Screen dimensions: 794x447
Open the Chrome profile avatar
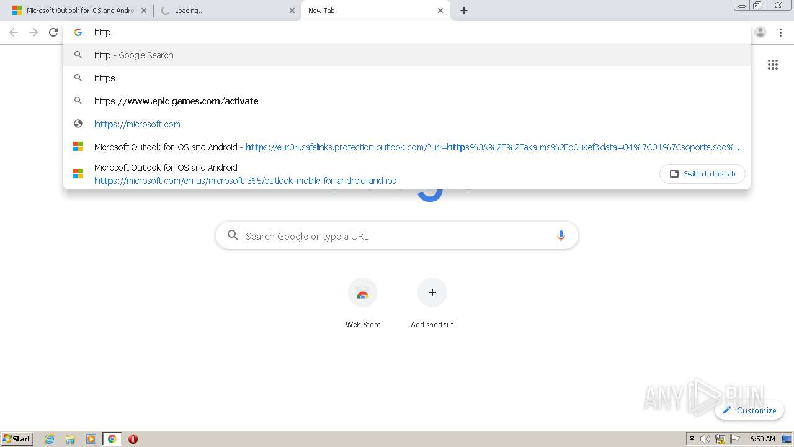pos(761,32)
